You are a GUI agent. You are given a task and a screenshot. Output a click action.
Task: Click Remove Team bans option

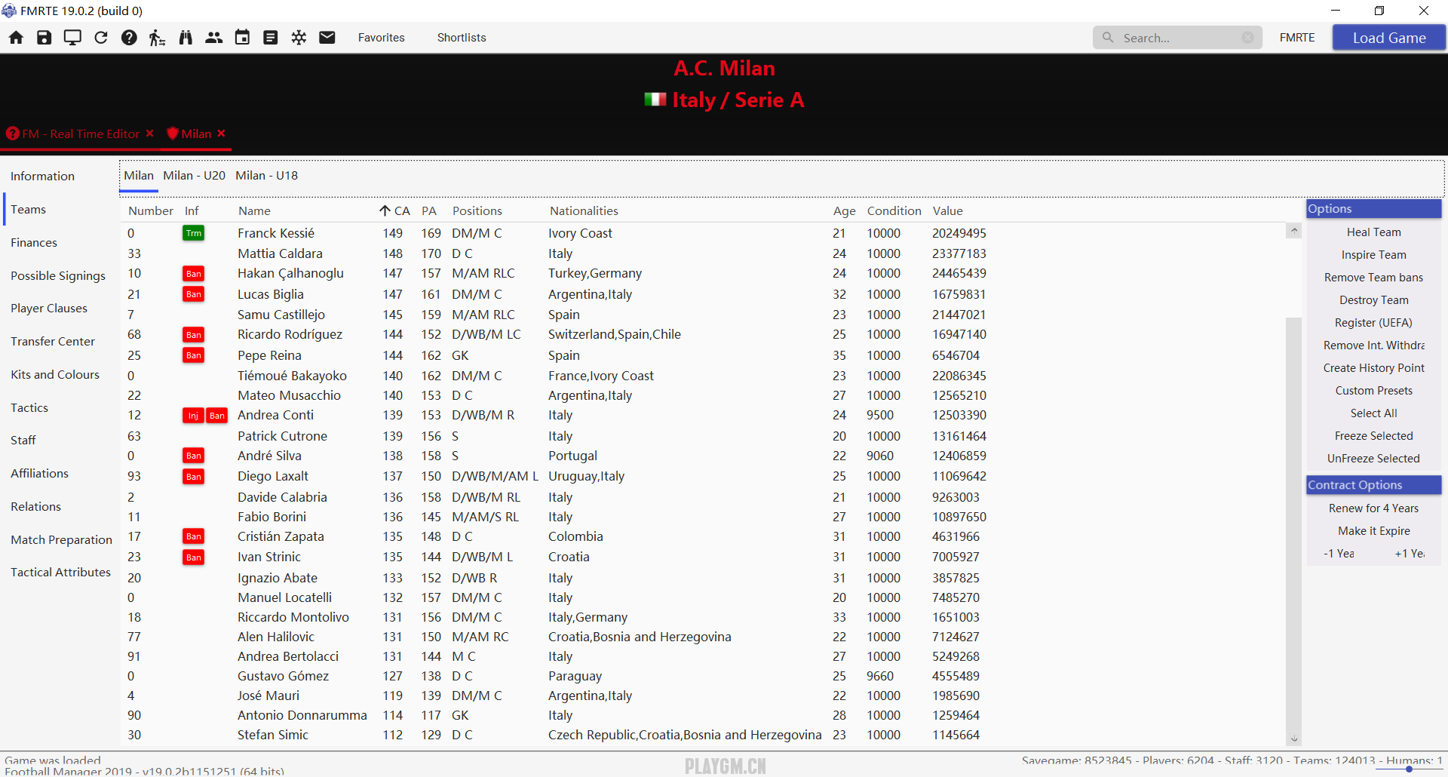(x=1374, y=278)
